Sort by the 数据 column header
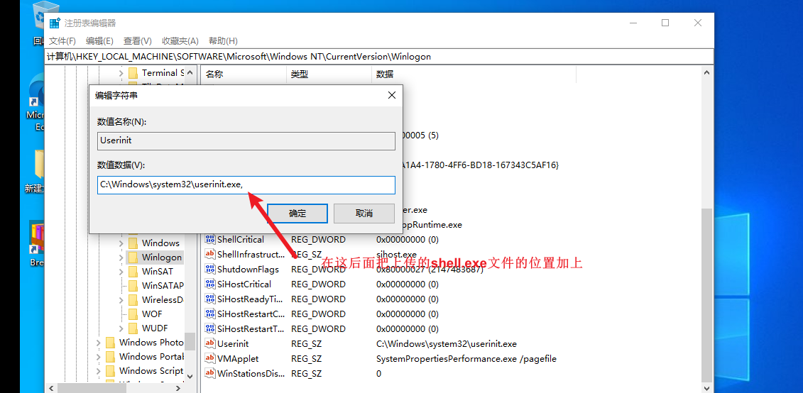This screenshot has width=803, height=393. coord(474,74)
